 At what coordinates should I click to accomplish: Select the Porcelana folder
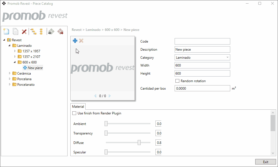(x=22, y=79)
